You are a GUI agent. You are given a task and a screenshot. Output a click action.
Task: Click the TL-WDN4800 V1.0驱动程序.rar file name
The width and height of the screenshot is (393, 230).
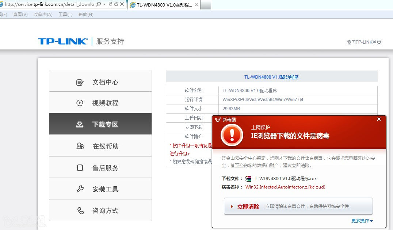[x=285, y=179]
